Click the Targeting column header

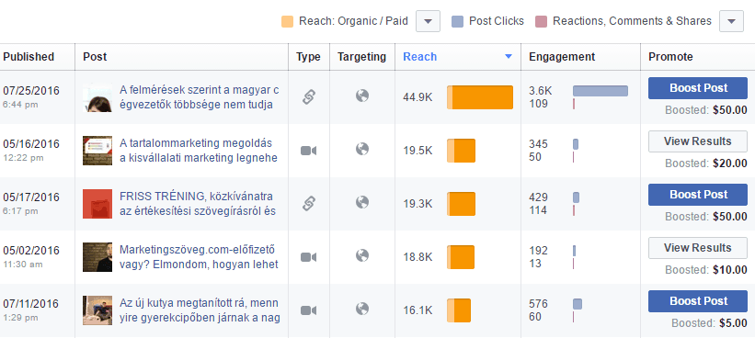(361, 57)
